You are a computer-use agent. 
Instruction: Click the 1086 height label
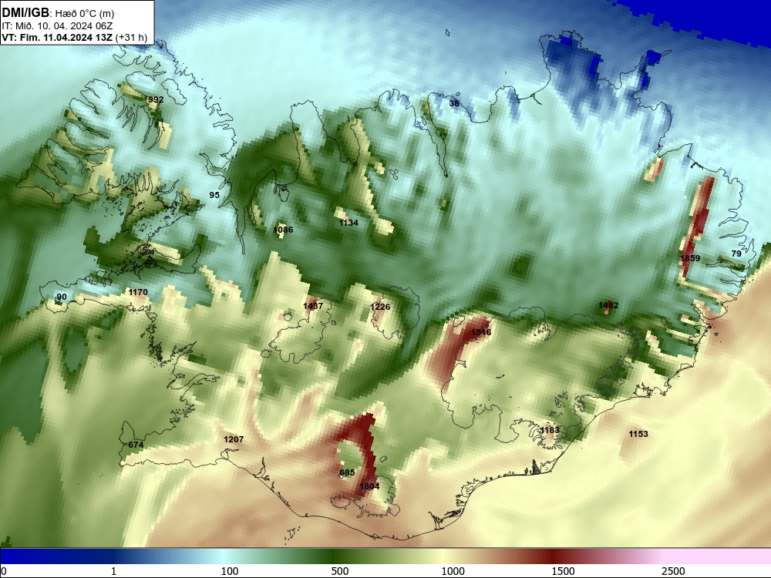point(283,230)
